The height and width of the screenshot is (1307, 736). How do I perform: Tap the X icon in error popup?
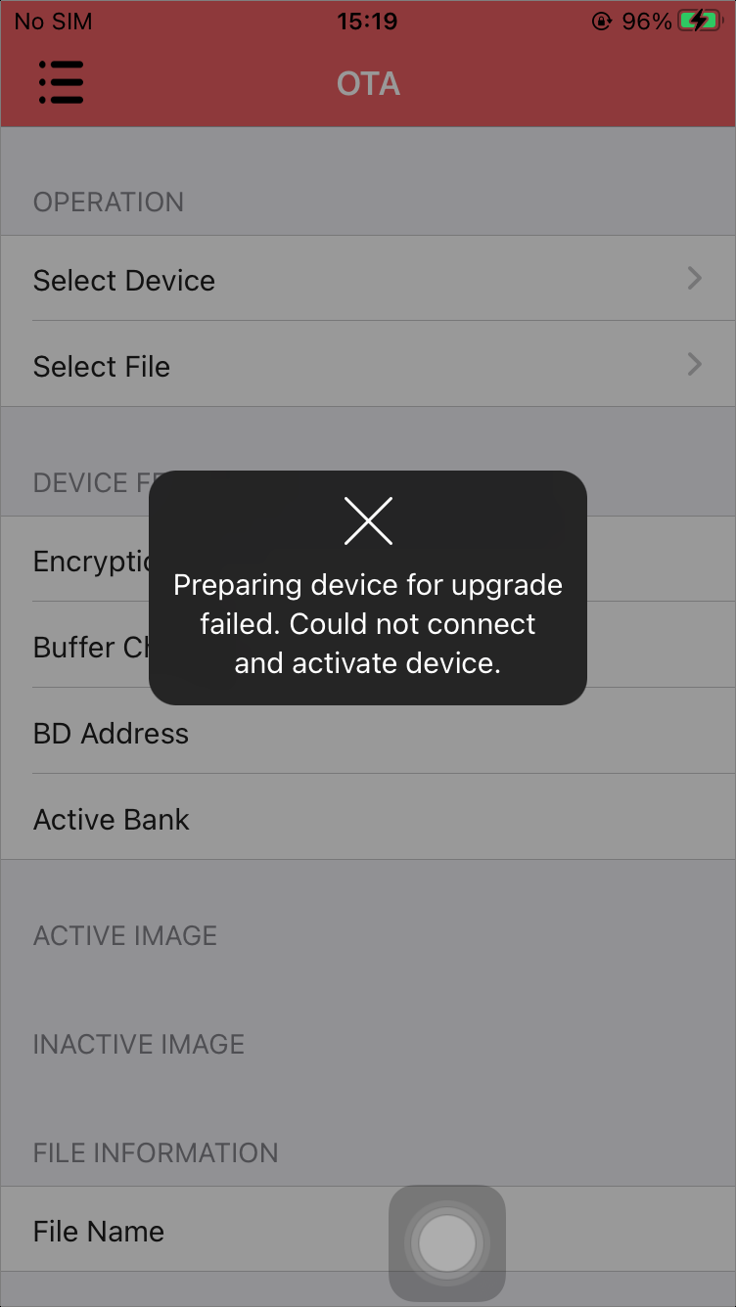[x=368, y=520]
